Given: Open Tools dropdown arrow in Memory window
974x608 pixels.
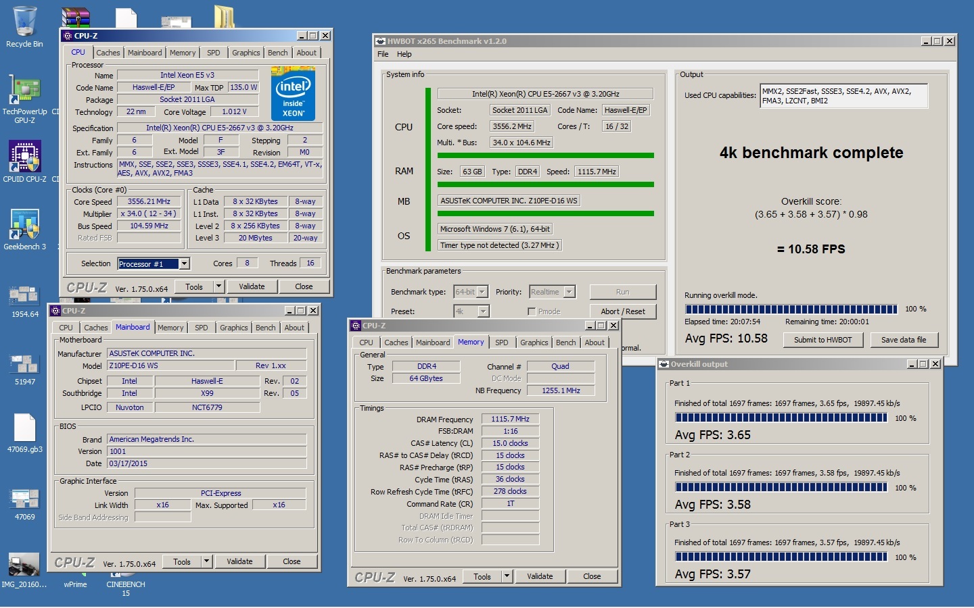Looking at the screenshot, I should [507, 576].
